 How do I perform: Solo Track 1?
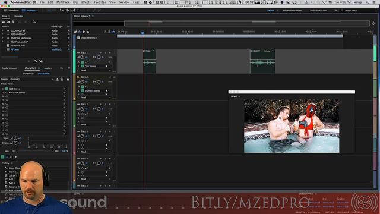click(106, 52)
